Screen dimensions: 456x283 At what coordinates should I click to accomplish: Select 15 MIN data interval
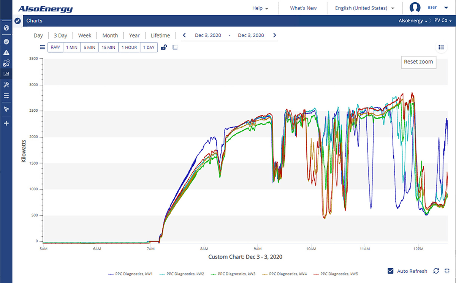[x=108, y=47]
